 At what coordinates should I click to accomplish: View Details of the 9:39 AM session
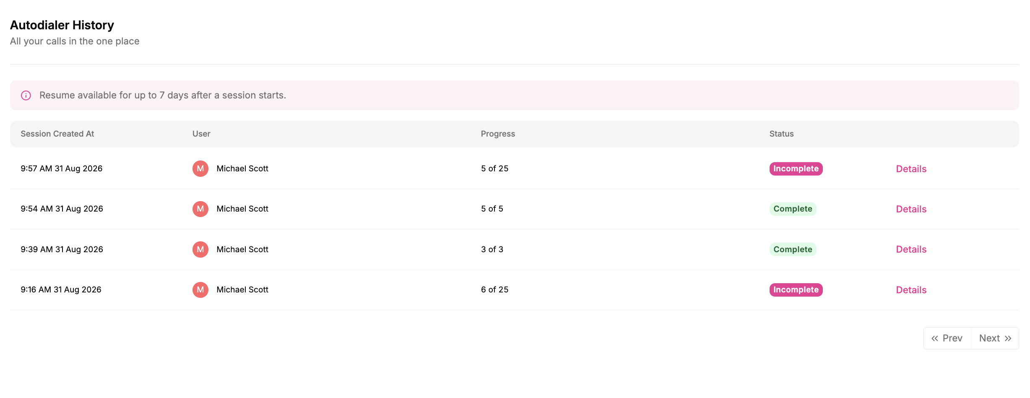click(x=911, y=249)
